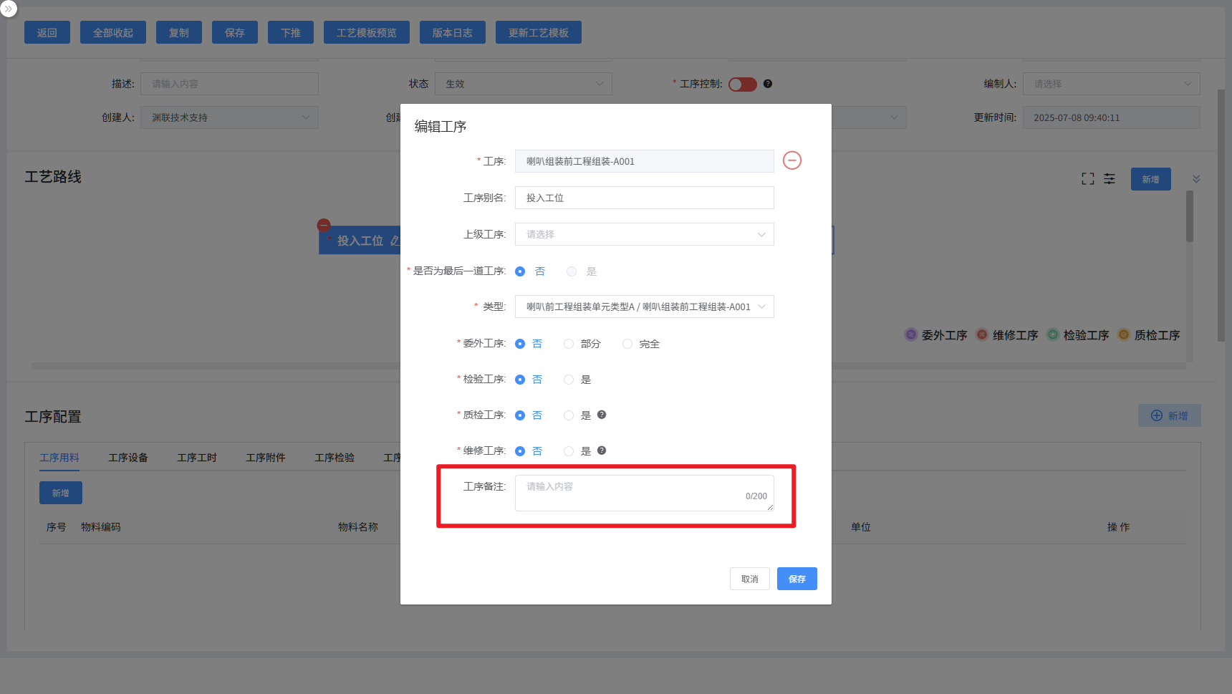Click the 描述 input field
The height and width of the screenshot is (694, 1232).
point(229,84)
